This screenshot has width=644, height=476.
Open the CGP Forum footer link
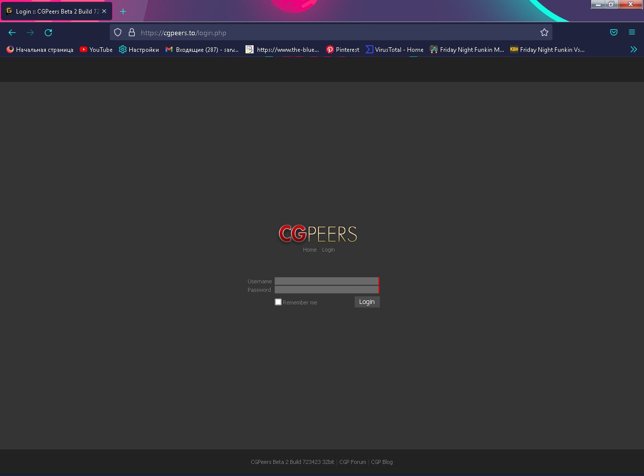(353, 462)
